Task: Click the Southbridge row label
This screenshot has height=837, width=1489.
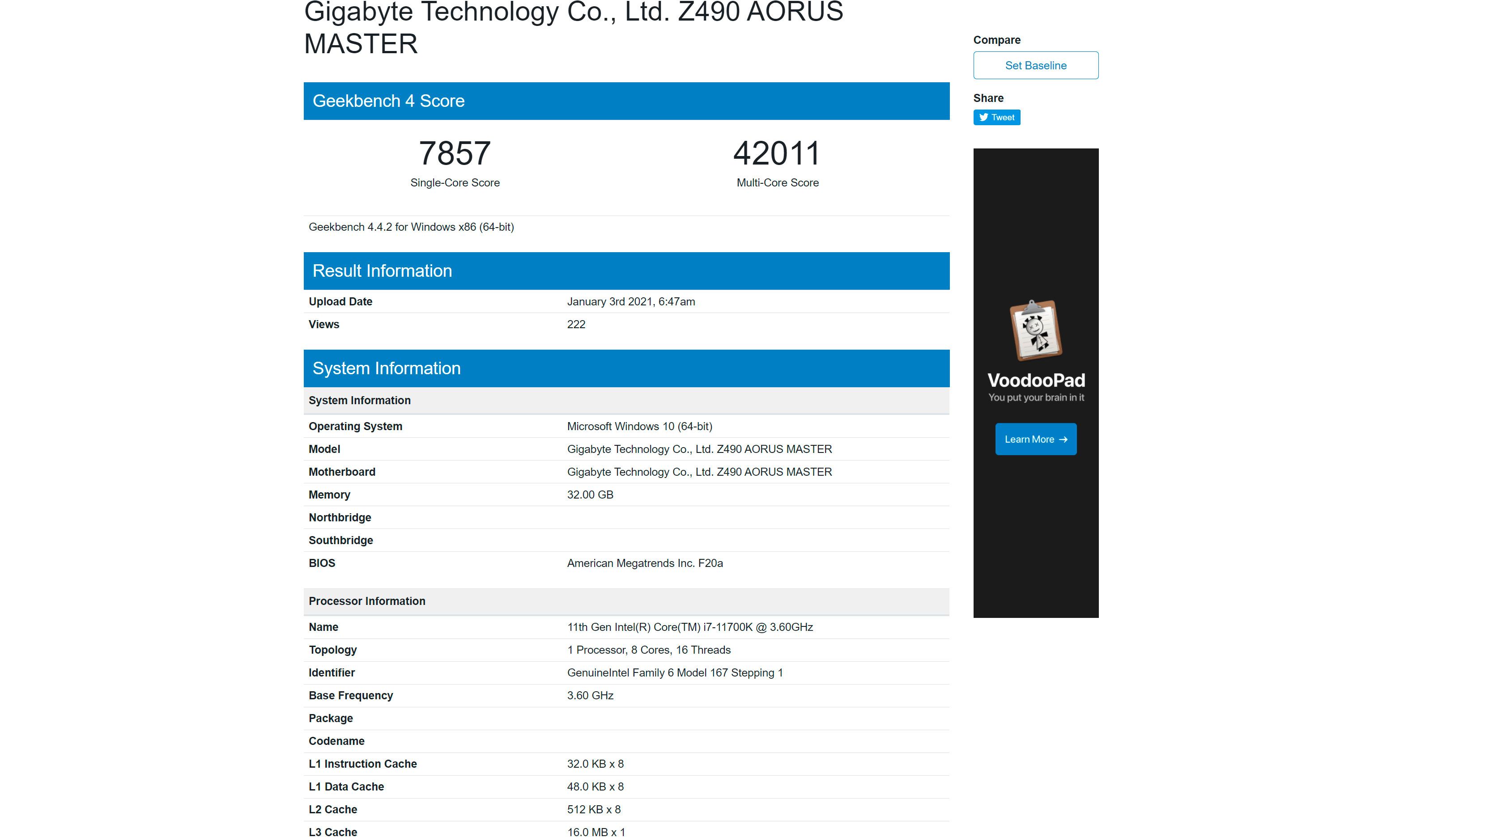Action: [x=341, y=541]
